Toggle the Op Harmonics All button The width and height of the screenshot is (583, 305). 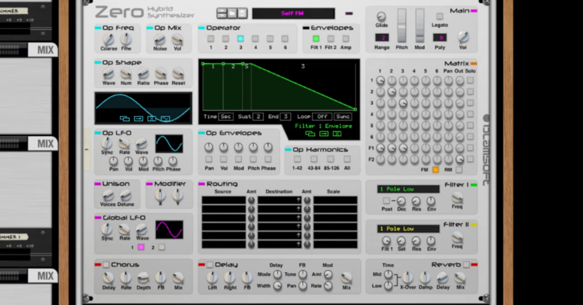pos(347,159)
